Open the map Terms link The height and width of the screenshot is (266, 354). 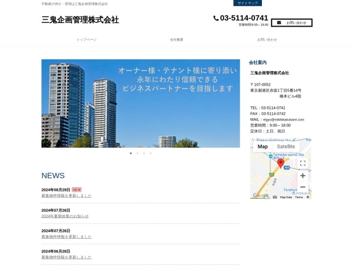(x=299, y=197)
